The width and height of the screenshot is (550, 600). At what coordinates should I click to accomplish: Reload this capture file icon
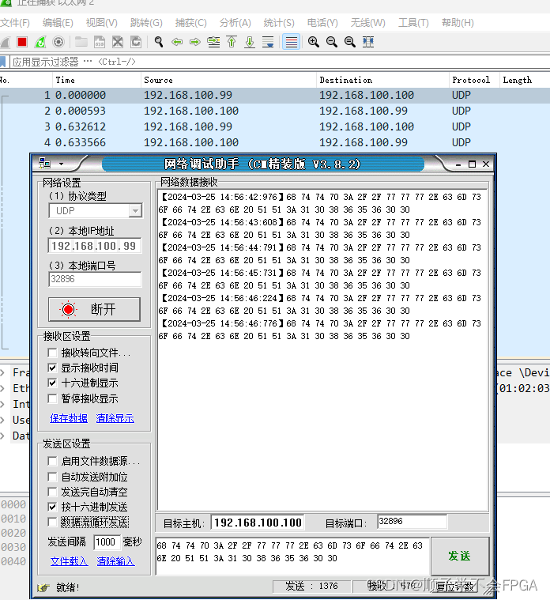click(136, 42)
